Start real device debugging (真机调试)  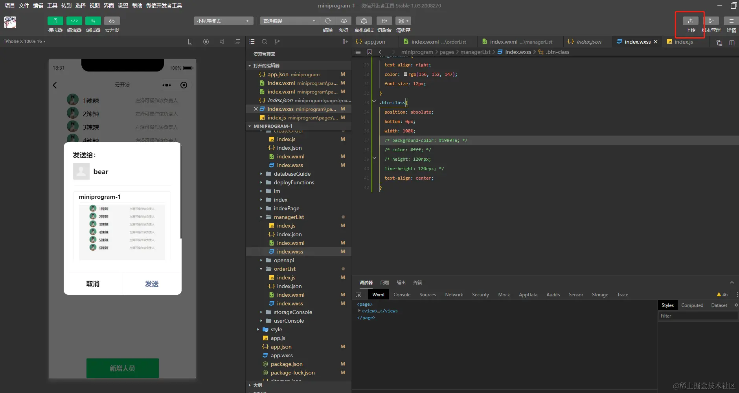[x=364, y=21]
